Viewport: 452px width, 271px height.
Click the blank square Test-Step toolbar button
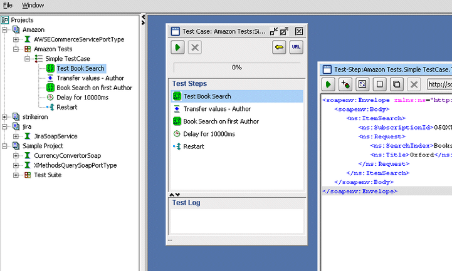pos(380,84)
